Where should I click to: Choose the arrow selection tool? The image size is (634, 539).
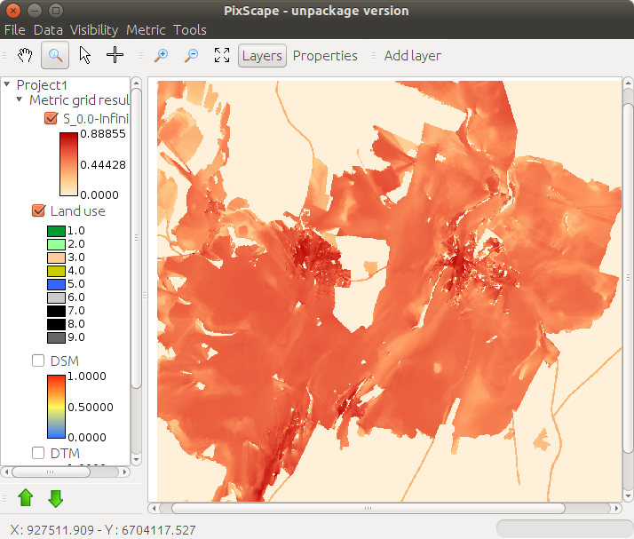click(85, 55)
